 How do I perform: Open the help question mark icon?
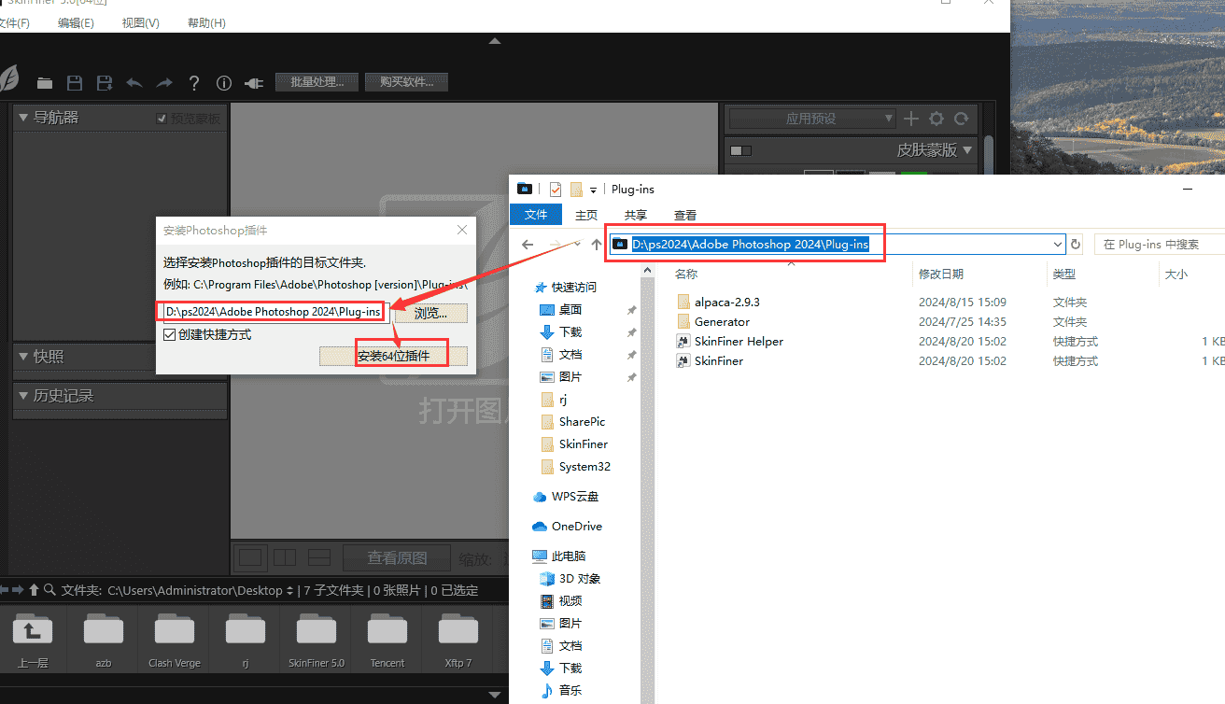(194, 83)
